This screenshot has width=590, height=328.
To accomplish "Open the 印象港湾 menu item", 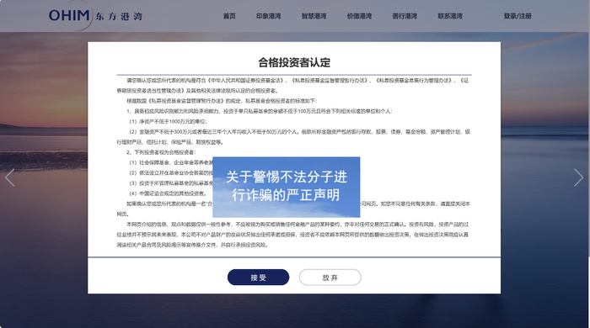I will [268, 16].
